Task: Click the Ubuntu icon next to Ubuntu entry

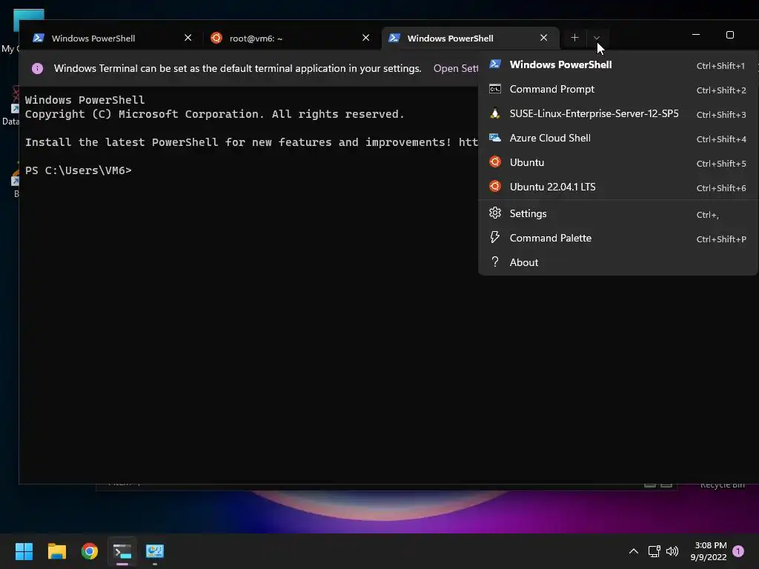Action: pos(494,162)
